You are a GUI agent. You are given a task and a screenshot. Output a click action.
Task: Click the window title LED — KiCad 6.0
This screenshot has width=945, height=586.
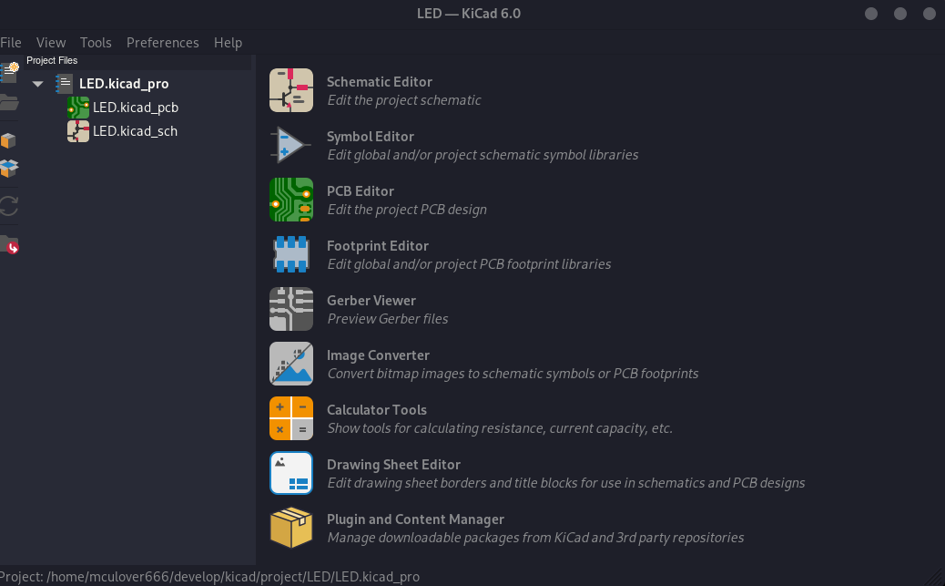click(469, 14)
